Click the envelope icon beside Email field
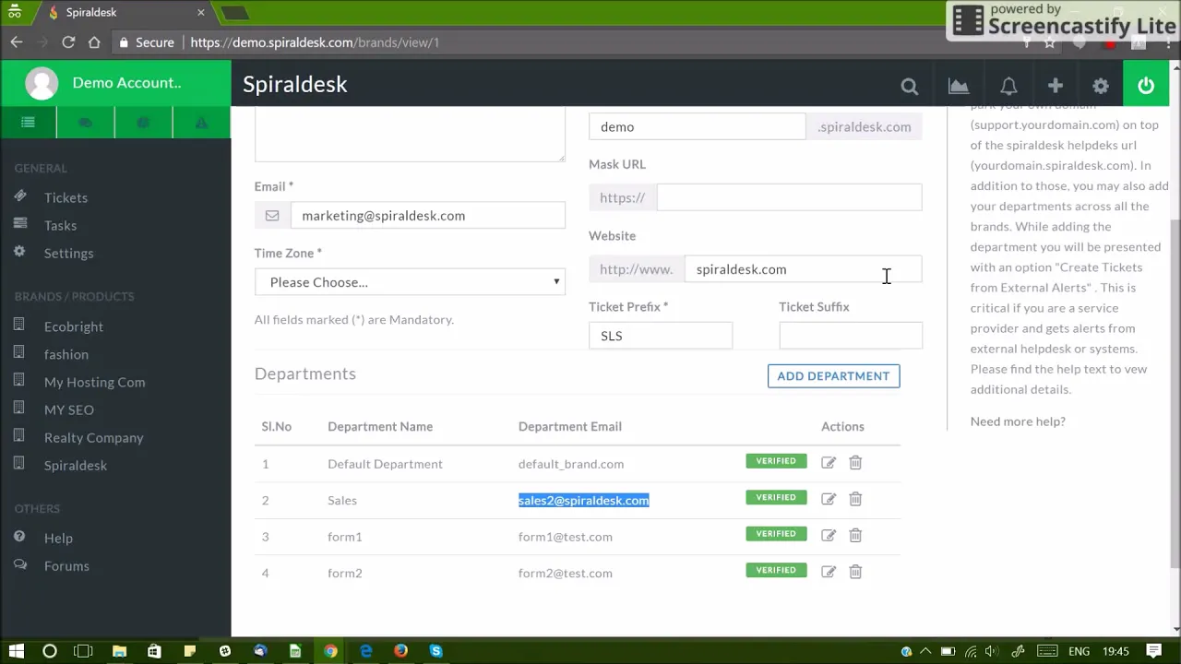Image resolution: width=1181 pixels, height=664 pixels. click(272, 216)
